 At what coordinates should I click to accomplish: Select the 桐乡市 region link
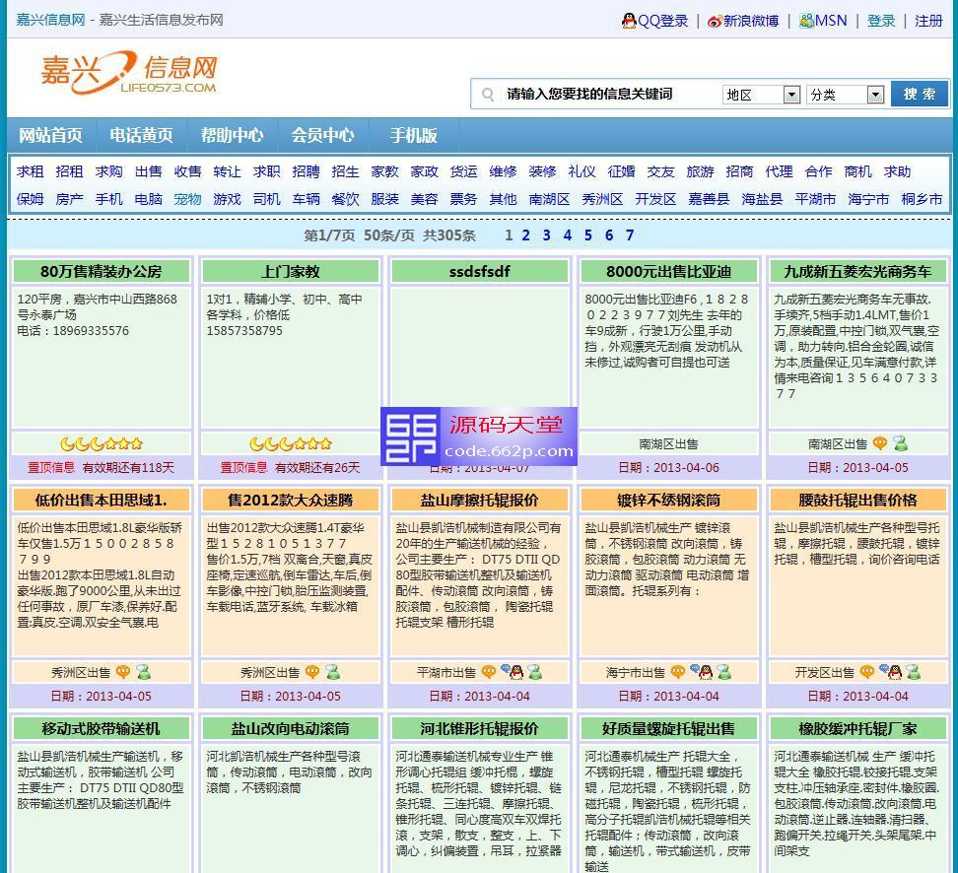click(922, 199)
